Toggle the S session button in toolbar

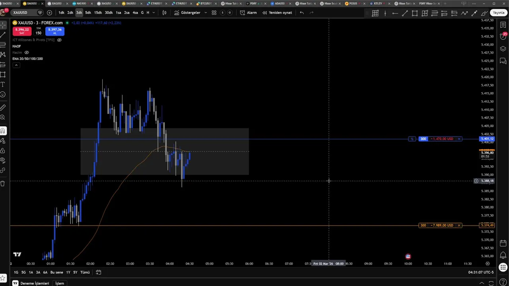pyautogui.click(x=222, y=13)
